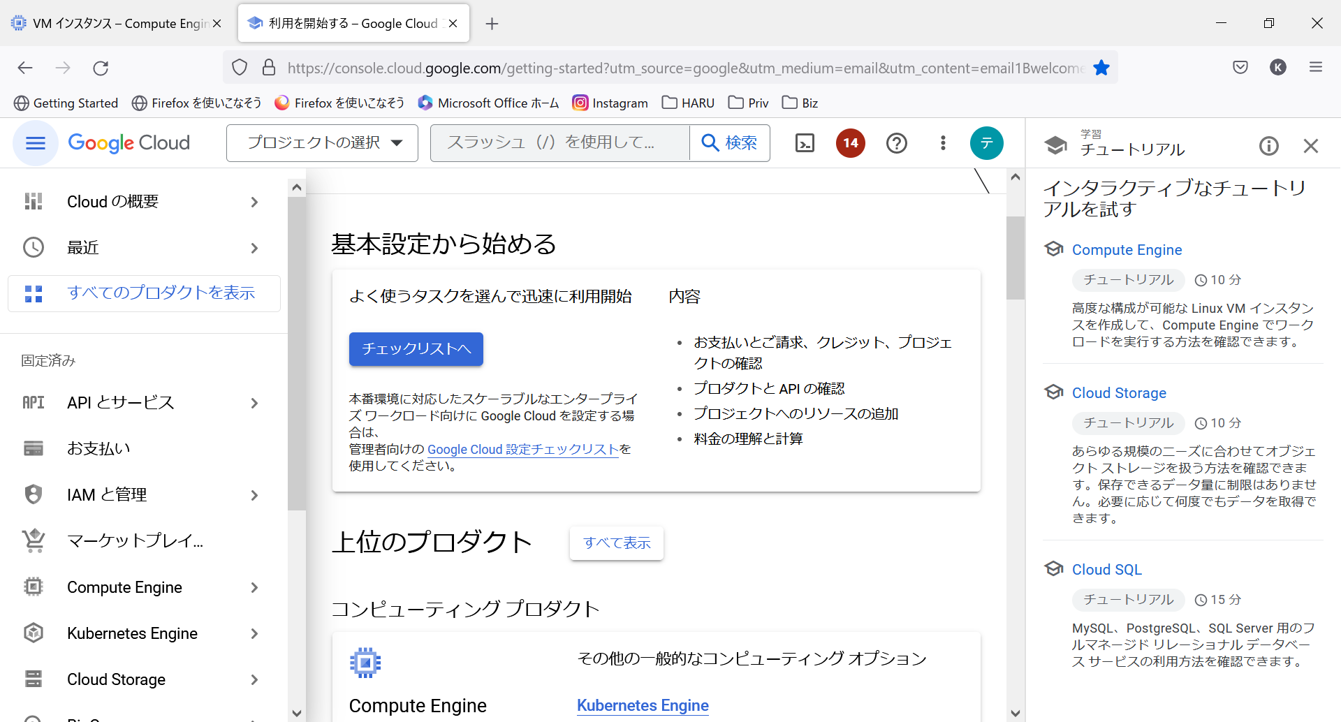Toggle the bookmark star for this page
The height and width of the screenshot is (722, 1341).
coord(1101,68)
